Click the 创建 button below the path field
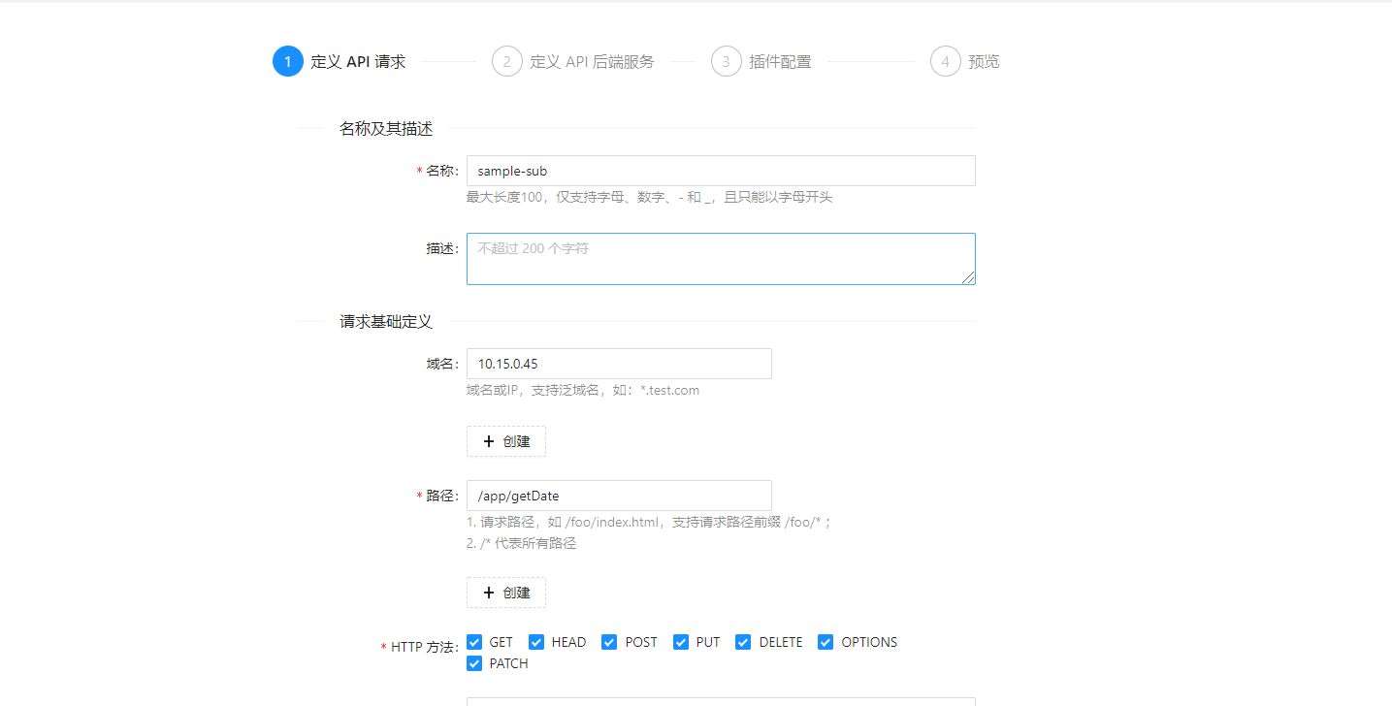1392x706 pixels. pos(505,593)
